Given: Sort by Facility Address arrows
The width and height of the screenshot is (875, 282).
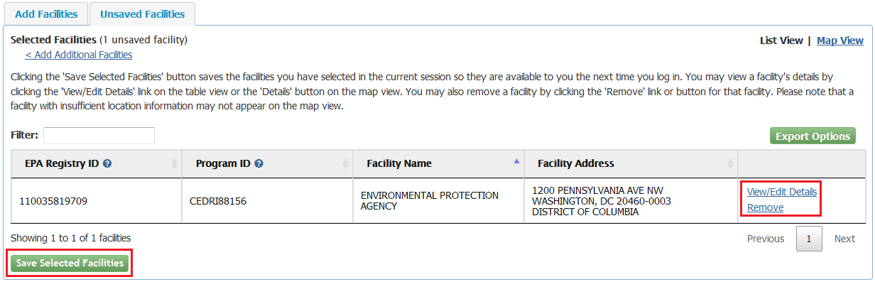Looking at the screenshot, I should coord(730,163).
